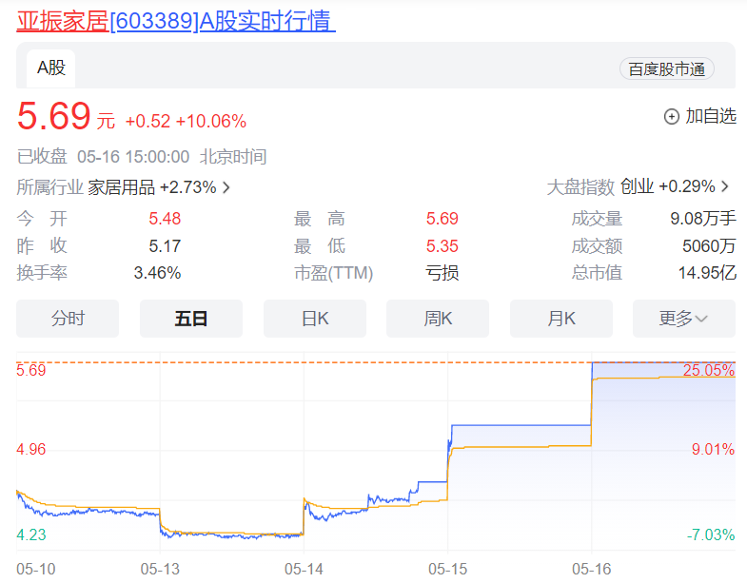Switch chart to 周K view
Screen dimensions: 747x583
pyautogui.click(x=438, y=319)
